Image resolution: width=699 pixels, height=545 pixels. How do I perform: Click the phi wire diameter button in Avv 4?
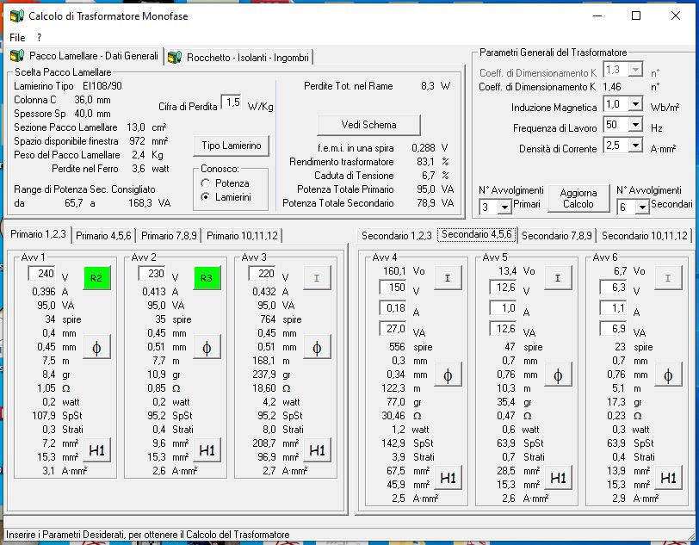click(448, 375)
